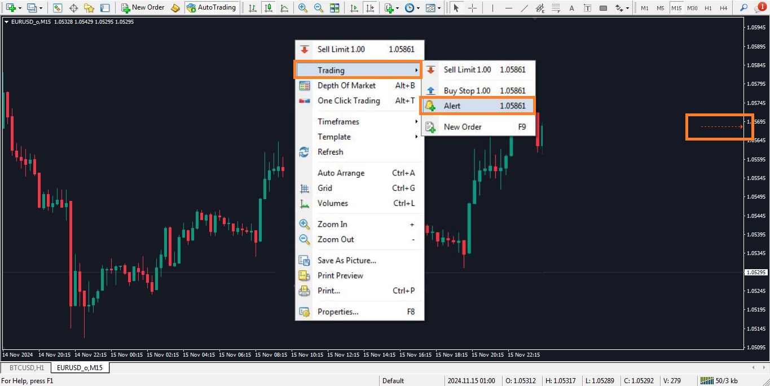The width and height of the screenshot is (770, 386).
Task: Open the Market Watch window
Action: [56, 7]
